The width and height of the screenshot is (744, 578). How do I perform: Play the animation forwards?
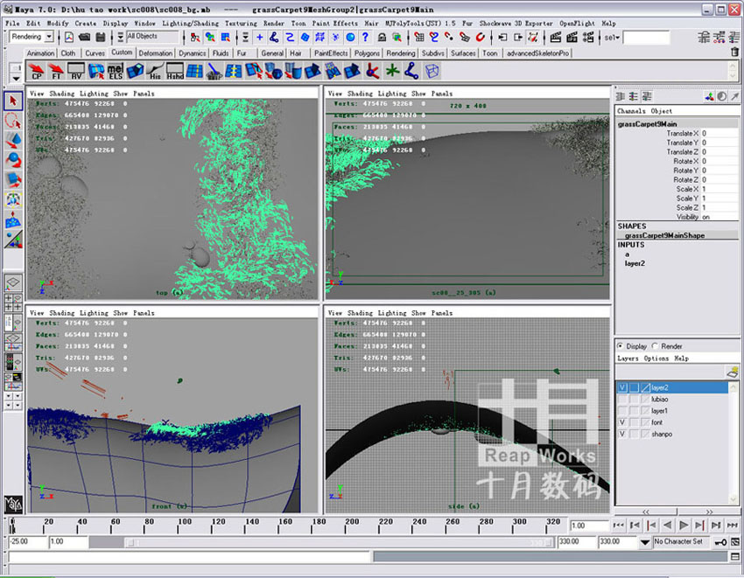pos(684,526)
